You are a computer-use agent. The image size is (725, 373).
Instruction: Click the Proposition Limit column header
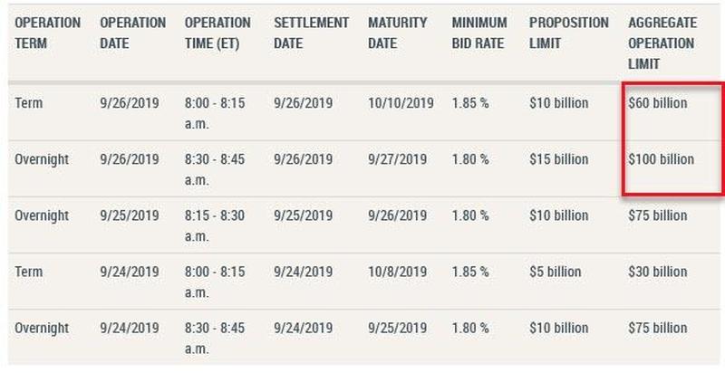(569, 33)
